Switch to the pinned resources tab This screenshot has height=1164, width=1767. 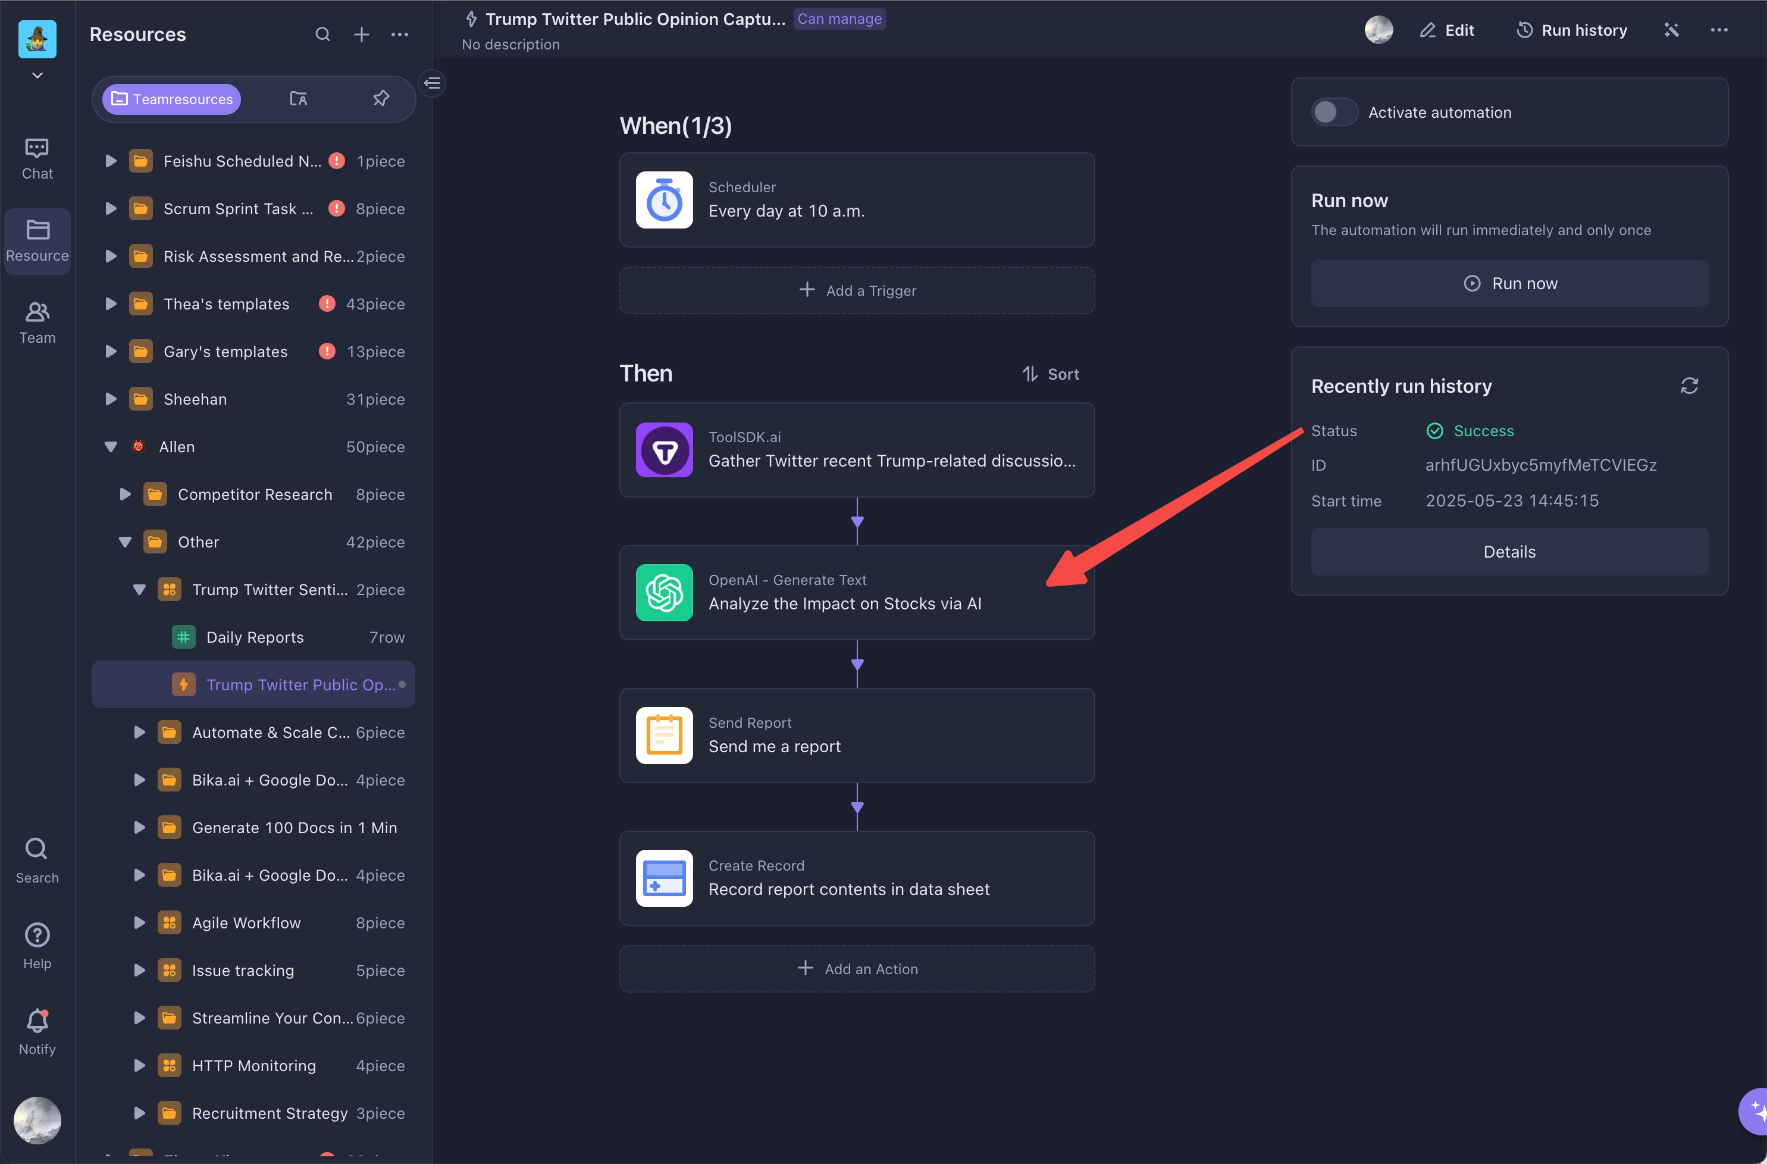(381, 99)
